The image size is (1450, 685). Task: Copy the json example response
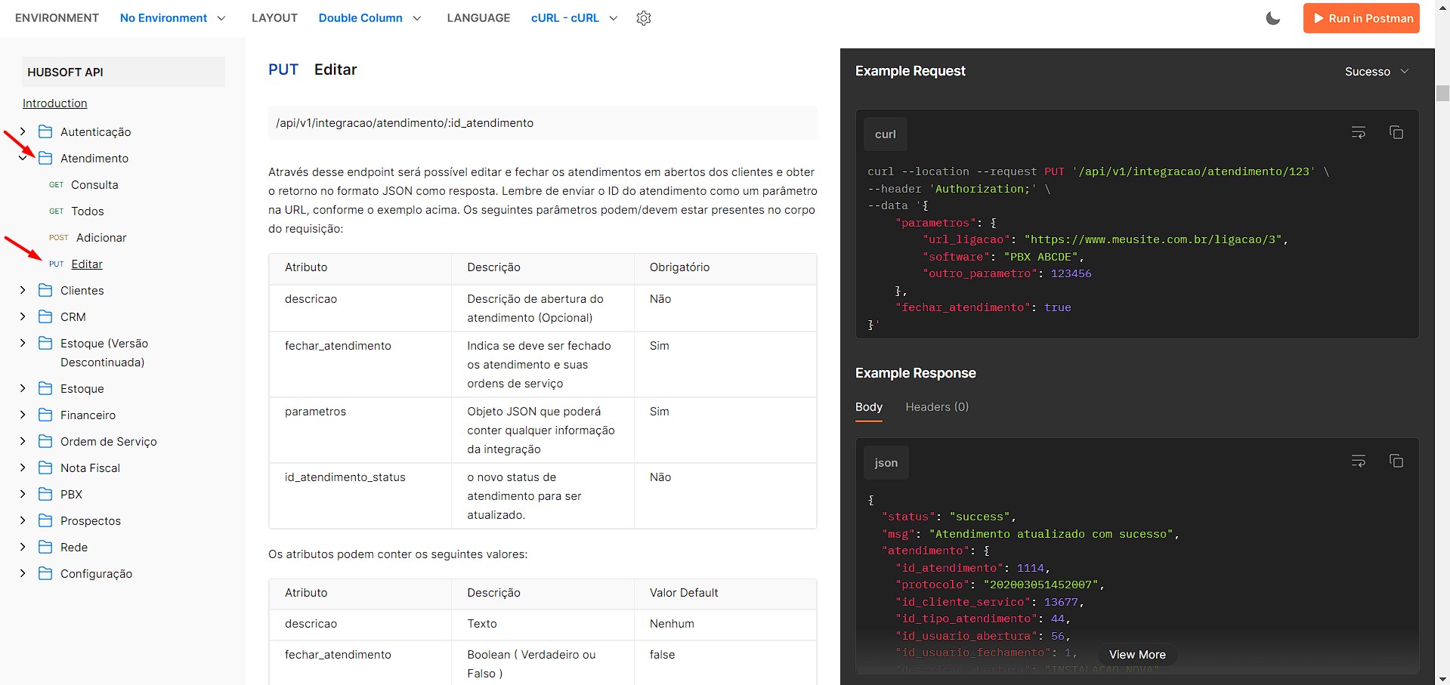(x=1396, y=461)
